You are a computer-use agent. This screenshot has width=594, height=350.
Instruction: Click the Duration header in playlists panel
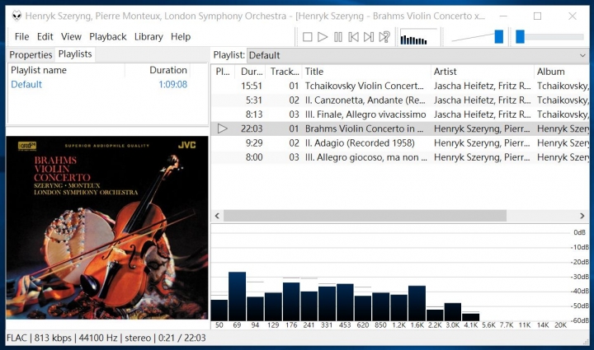point(158,70)
